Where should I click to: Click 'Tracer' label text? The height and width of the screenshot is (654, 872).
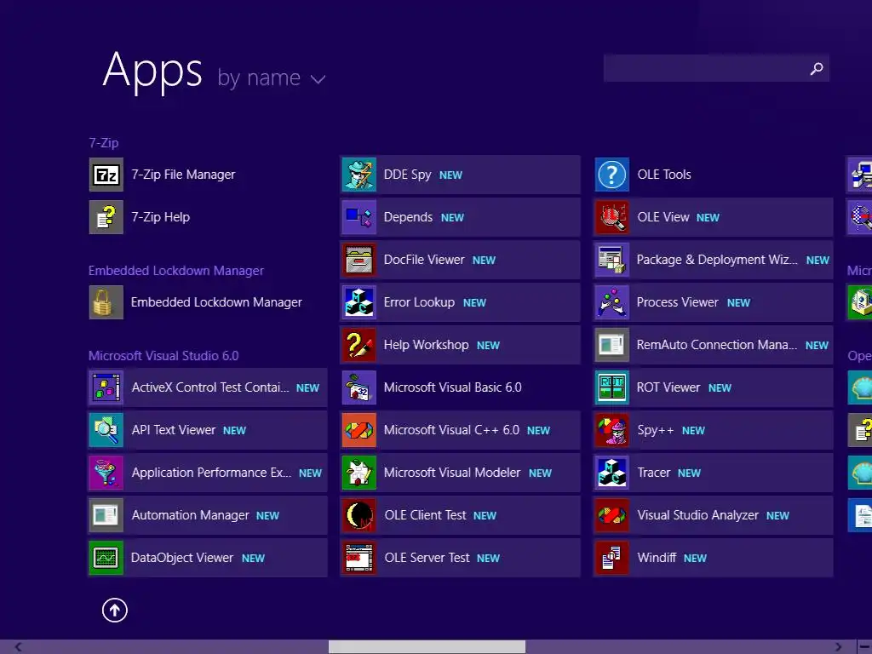(653, 473)
